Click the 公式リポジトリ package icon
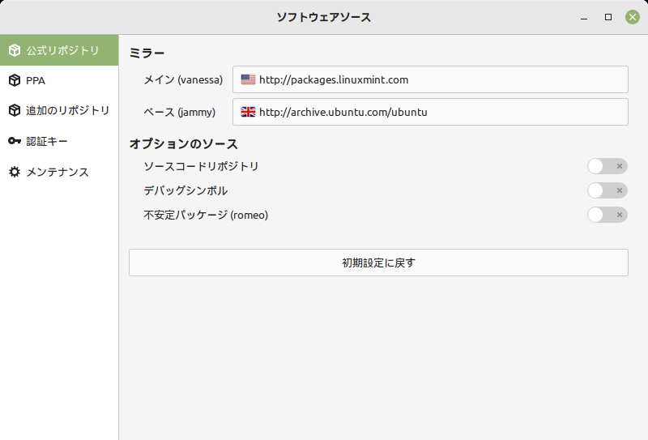648x440 pixels. pyautogui.click(x=15, y=50)
